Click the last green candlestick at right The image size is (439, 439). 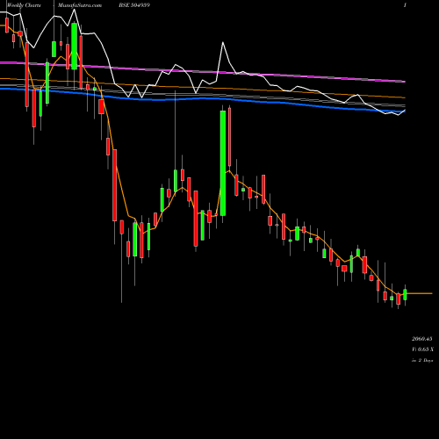(405, 295)
